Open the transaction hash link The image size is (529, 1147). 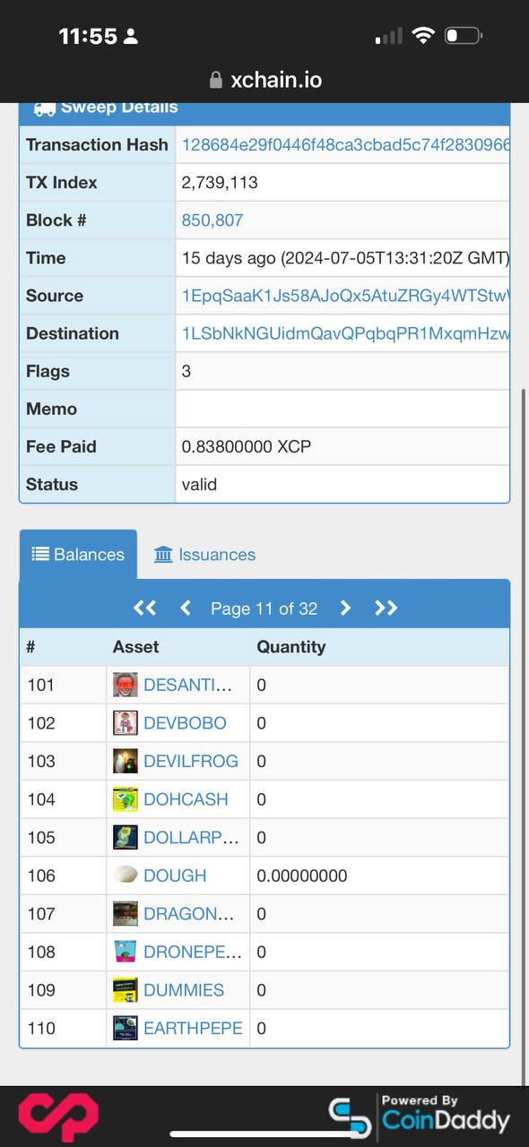(346, 144)
